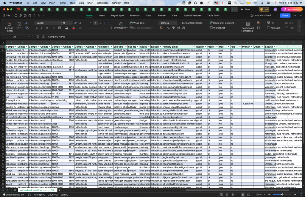Viewport: 305px width, 197px height.
Task: Select the Format Painter tool
Action: (9, 26)
